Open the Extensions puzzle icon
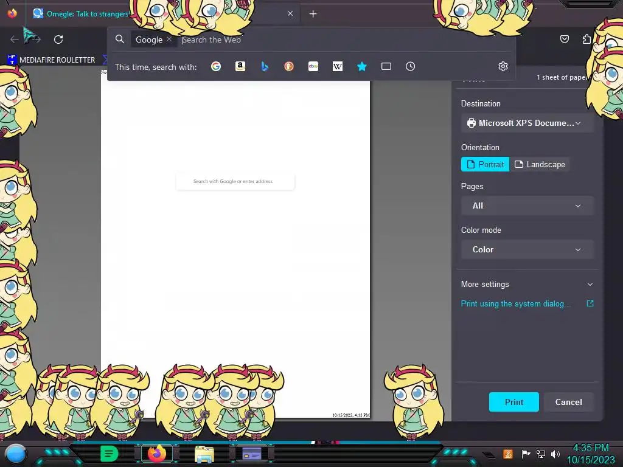Screen dimensions: 623x467 (586, 39)
